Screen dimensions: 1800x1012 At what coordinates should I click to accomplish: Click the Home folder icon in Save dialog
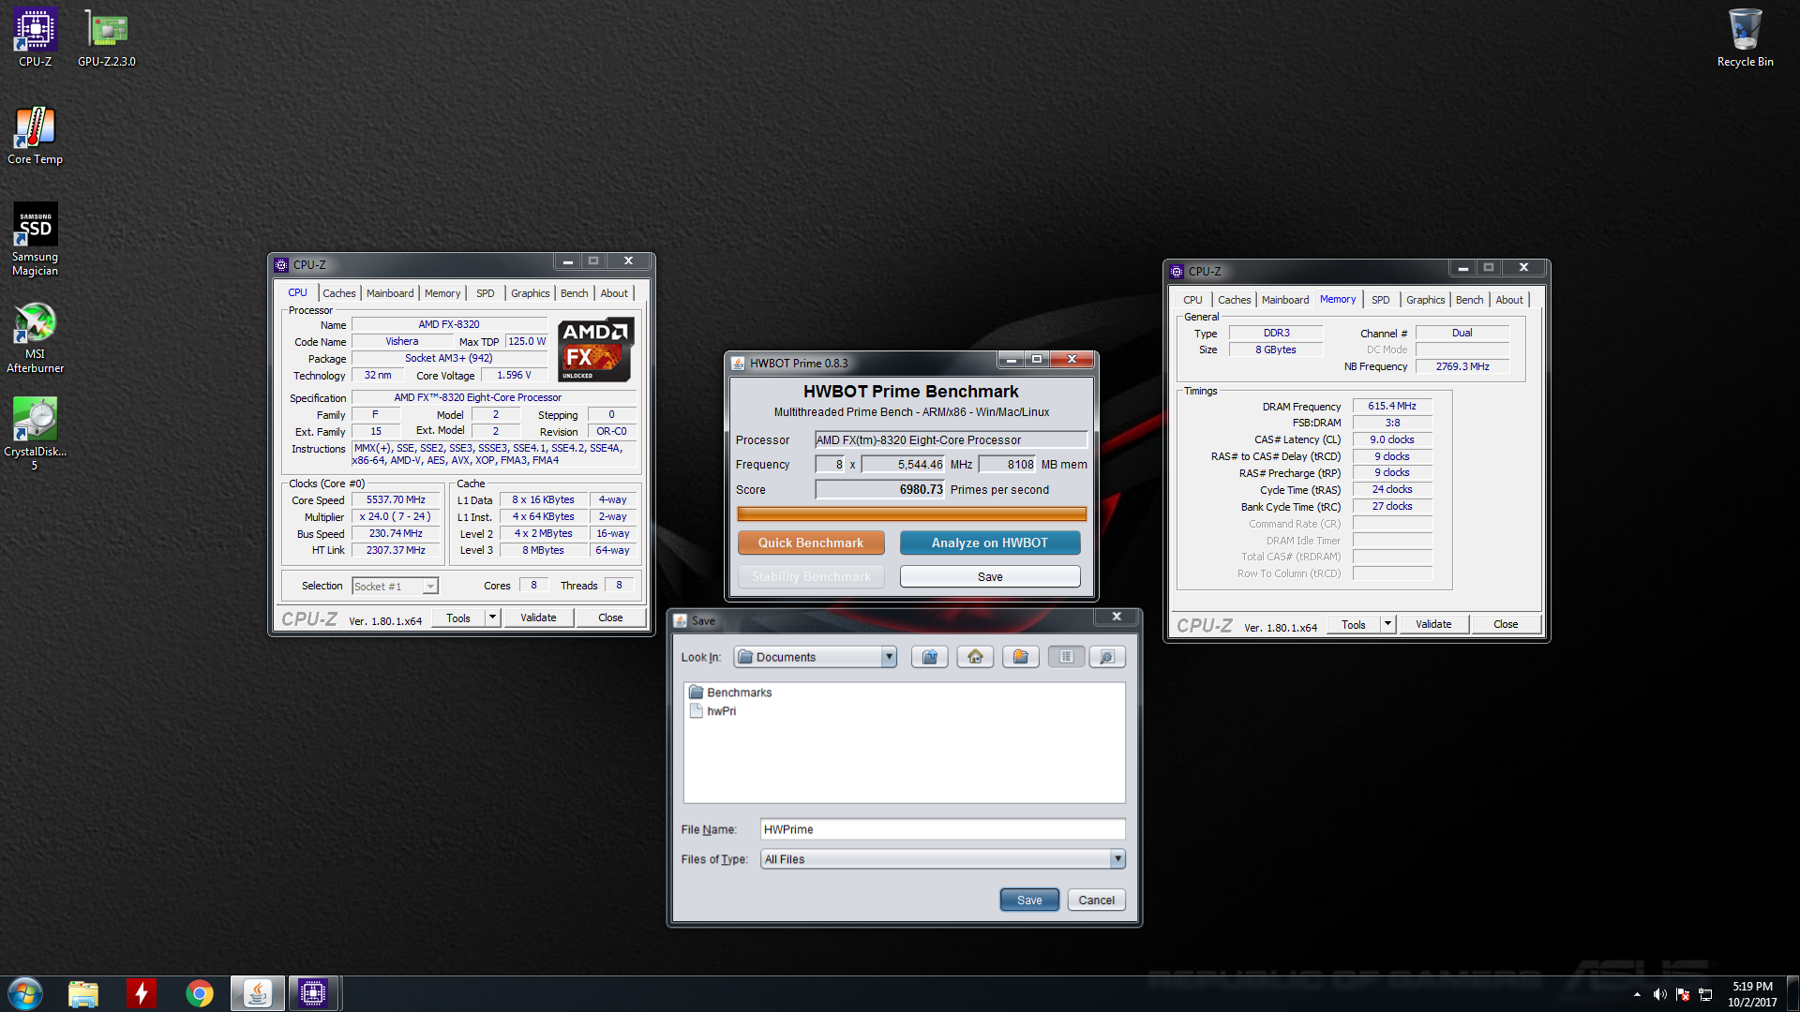(975, 657)
